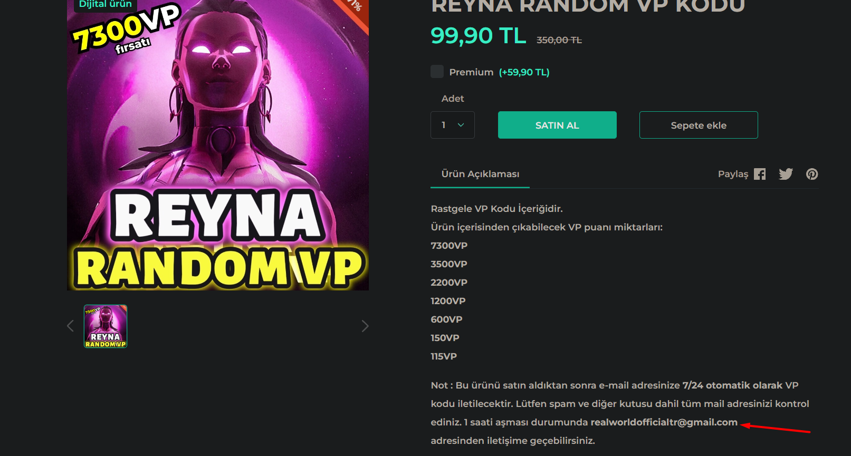This screenshot has height=456, width=851.
Task: Share product on Twitter
Action: tap(786, 174)
